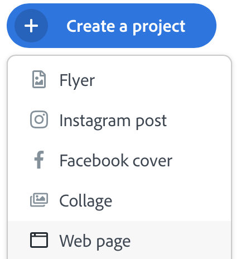Click the Facebook f logo icon

point(39,160)
